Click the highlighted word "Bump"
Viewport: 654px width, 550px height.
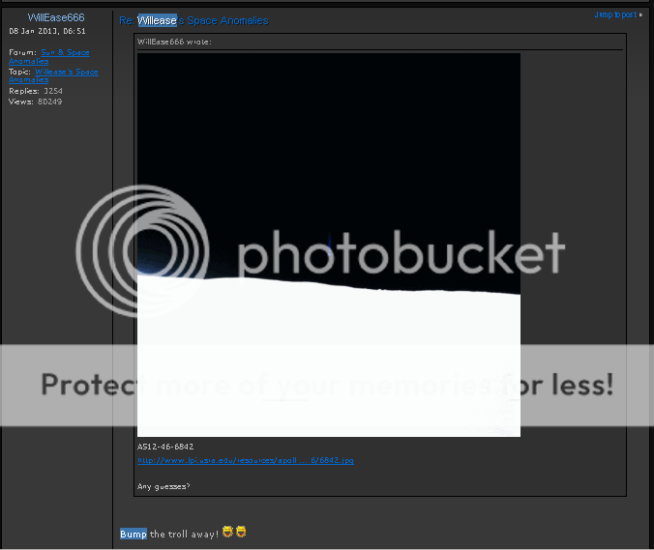(134, 534)
